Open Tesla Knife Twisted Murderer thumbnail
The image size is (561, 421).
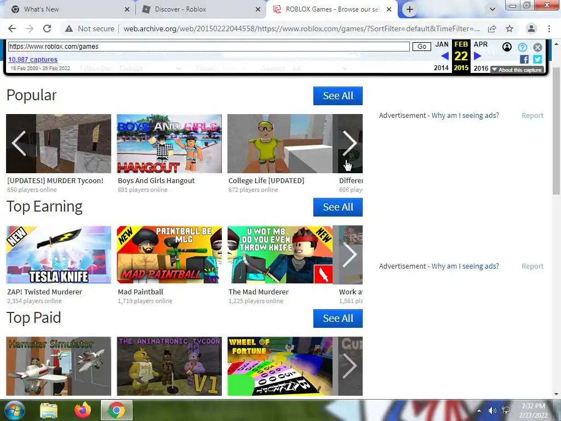pyautogui.click(x=59, y=254)
